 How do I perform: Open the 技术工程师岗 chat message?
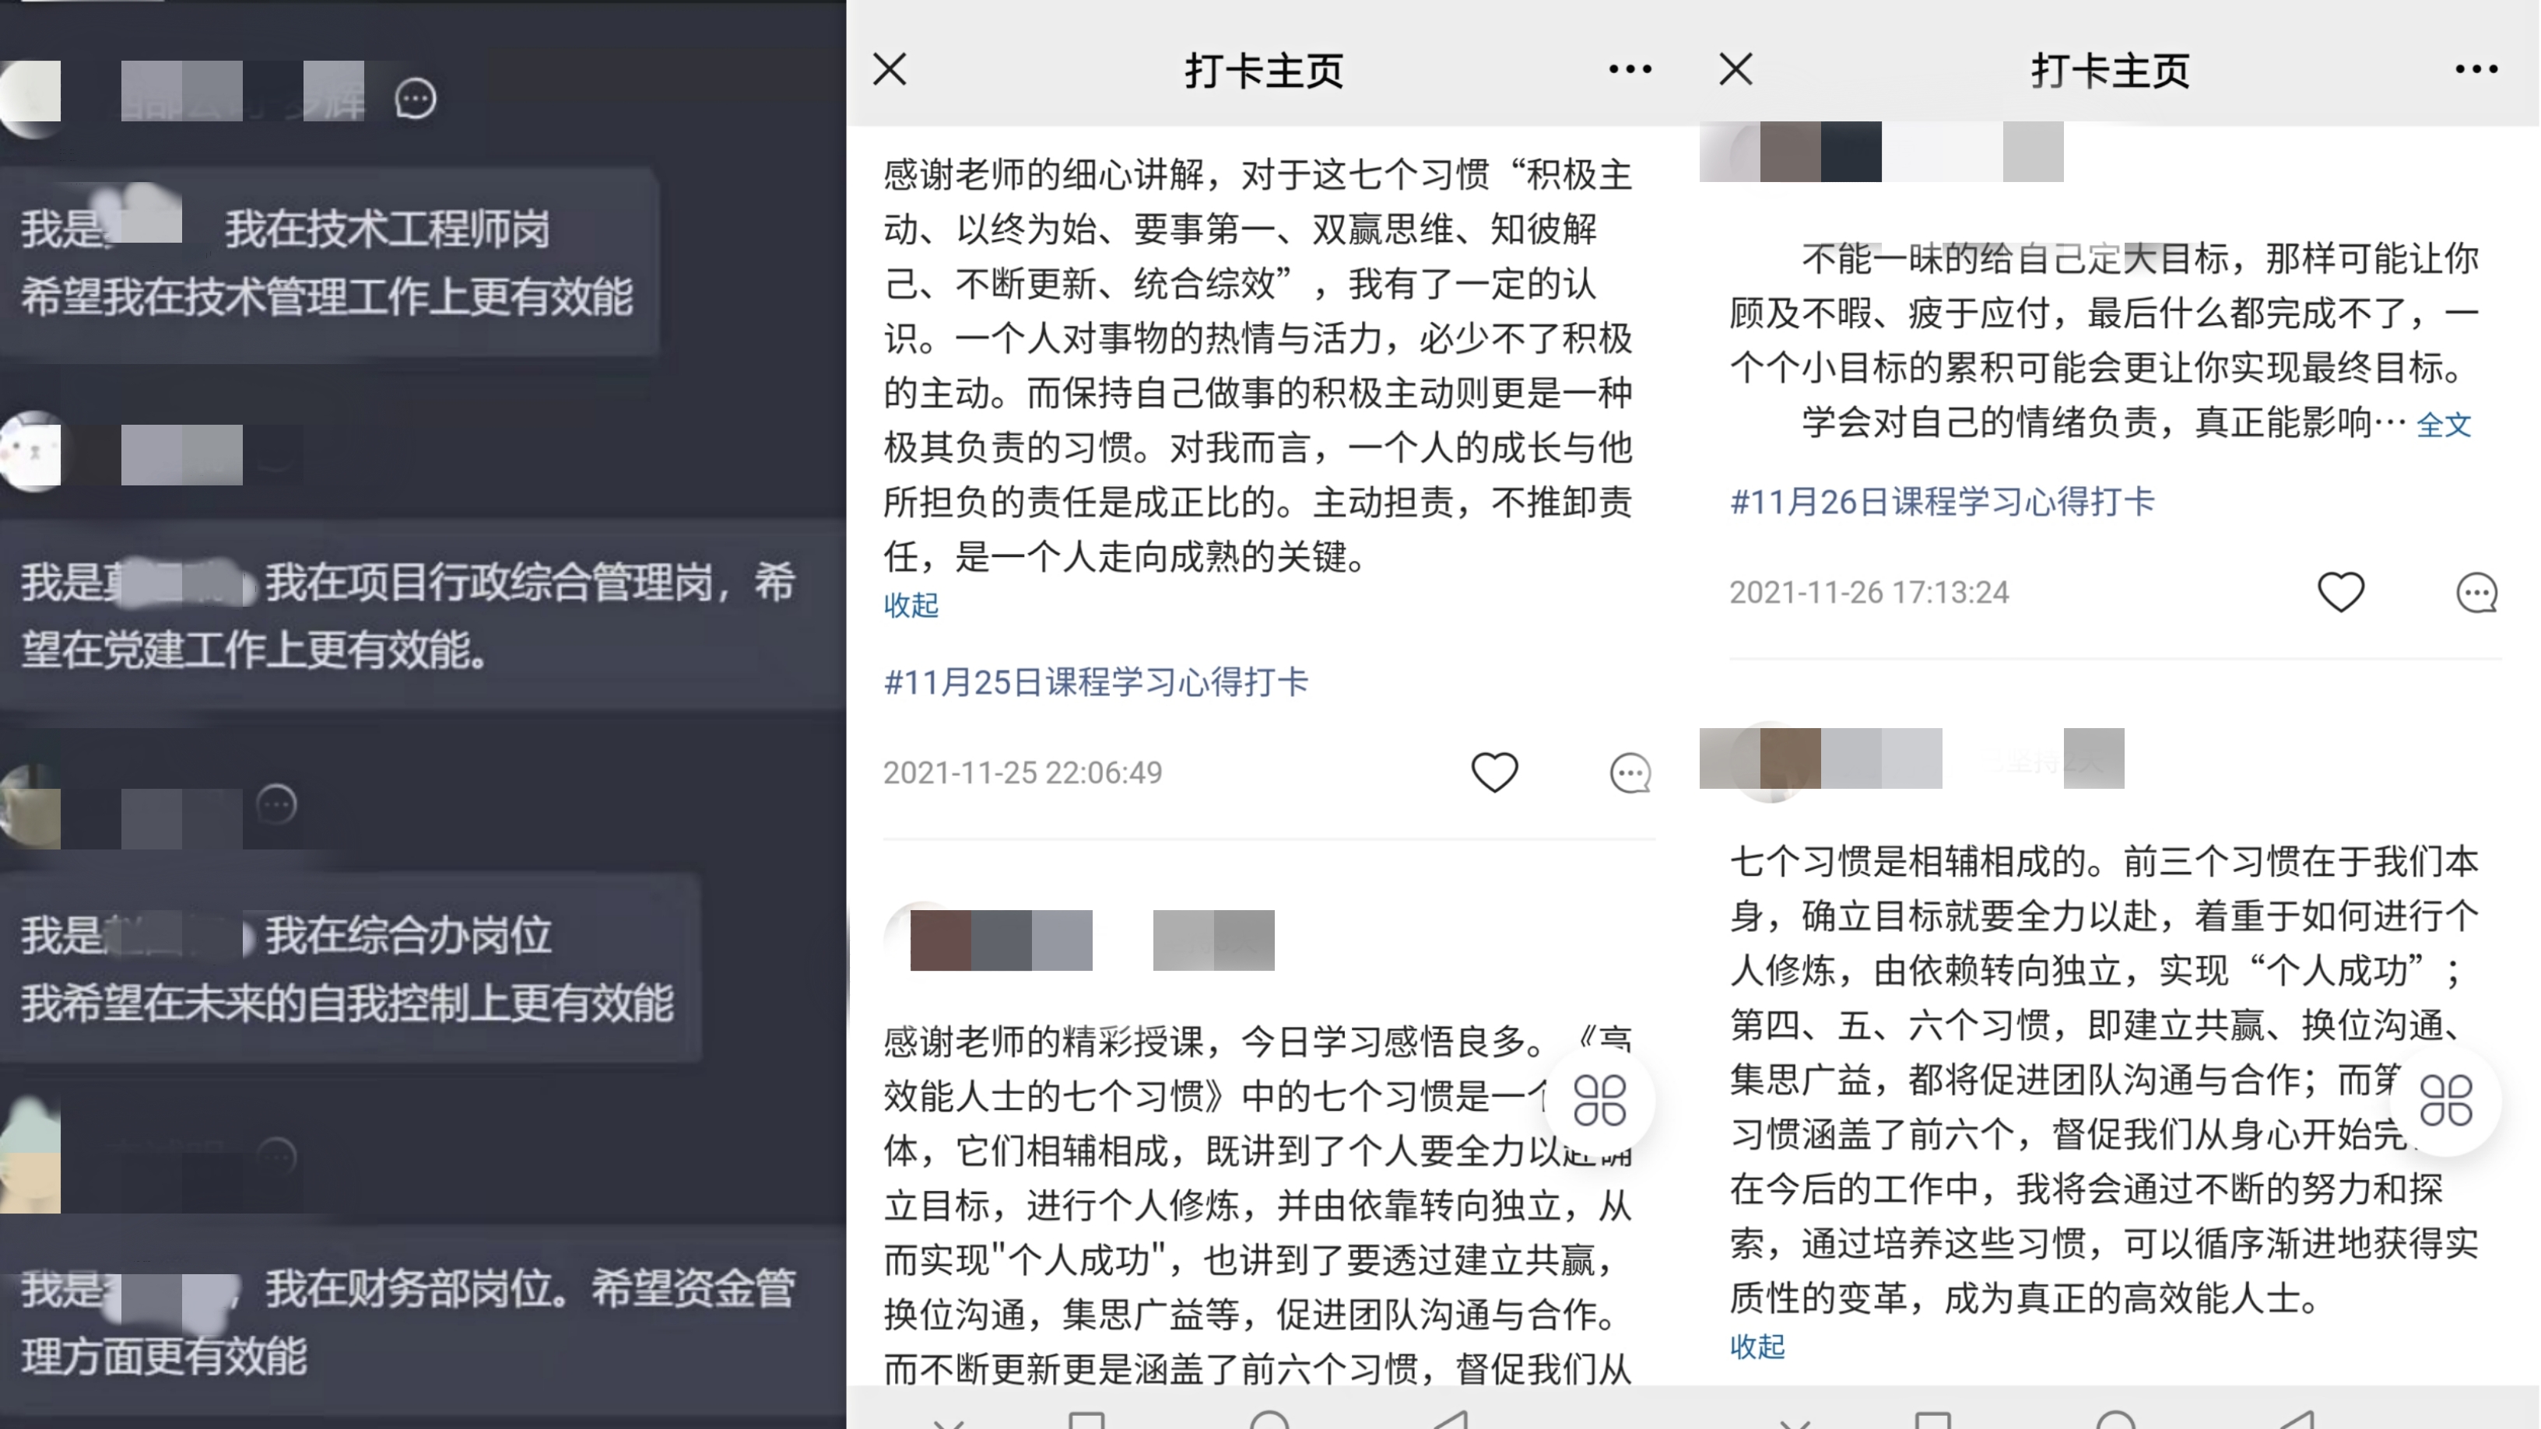pos(328,262)
